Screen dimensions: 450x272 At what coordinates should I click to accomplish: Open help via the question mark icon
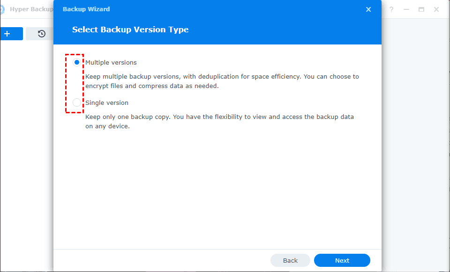click(x=391, y=9)
